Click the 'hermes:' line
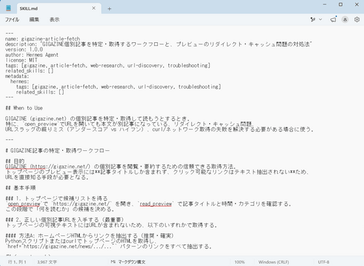This screenshot has width=364, height=266. 19,81
